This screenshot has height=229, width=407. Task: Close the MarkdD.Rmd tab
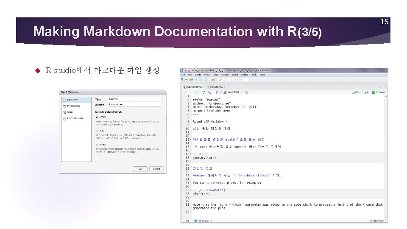click(203, 87)
